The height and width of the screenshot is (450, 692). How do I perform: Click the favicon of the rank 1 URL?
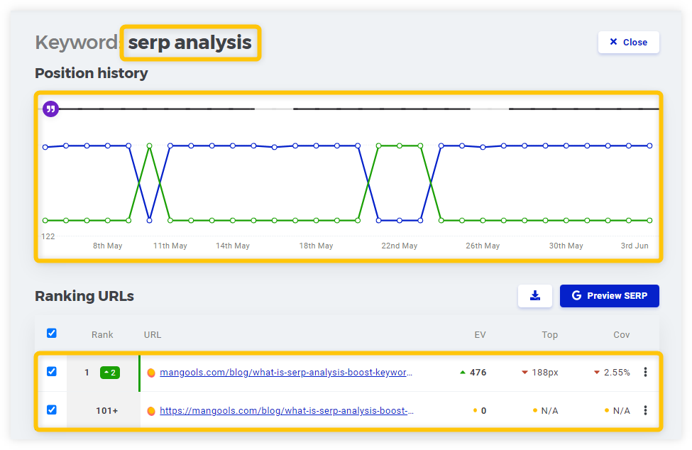151,373
